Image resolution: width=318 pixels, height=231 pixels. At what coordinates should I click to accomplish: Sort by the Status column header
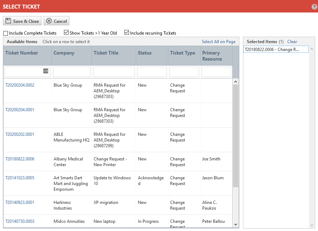145,53
